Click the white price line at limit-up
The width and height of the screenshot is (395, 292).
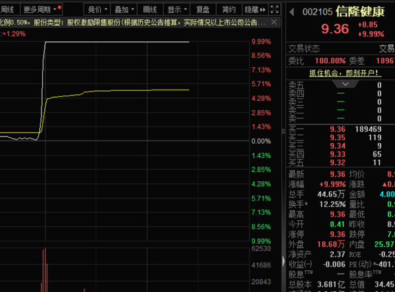(x=117, y=42)
